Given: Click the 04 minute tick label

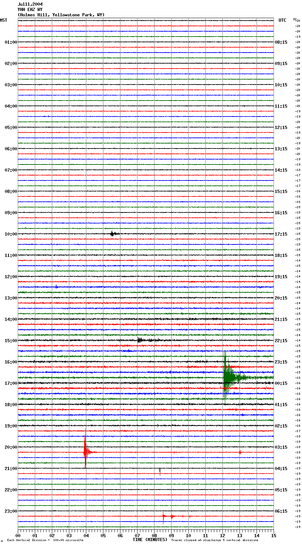Looking at the screenshot, I should tap(86, 535).
